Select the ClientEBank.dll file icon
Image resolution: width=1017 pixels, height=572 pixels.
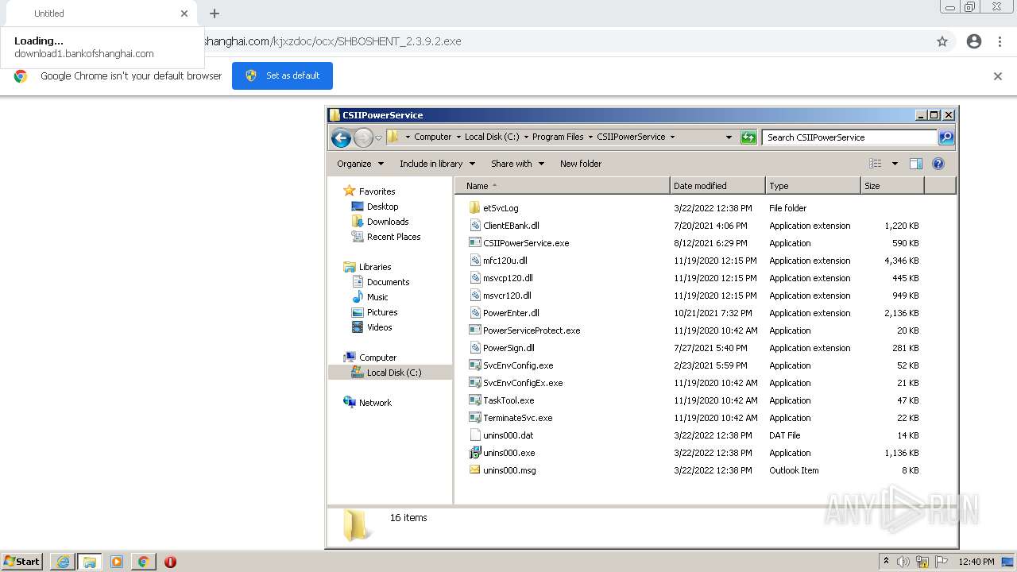pyautogui.click(x=474, y=226)
